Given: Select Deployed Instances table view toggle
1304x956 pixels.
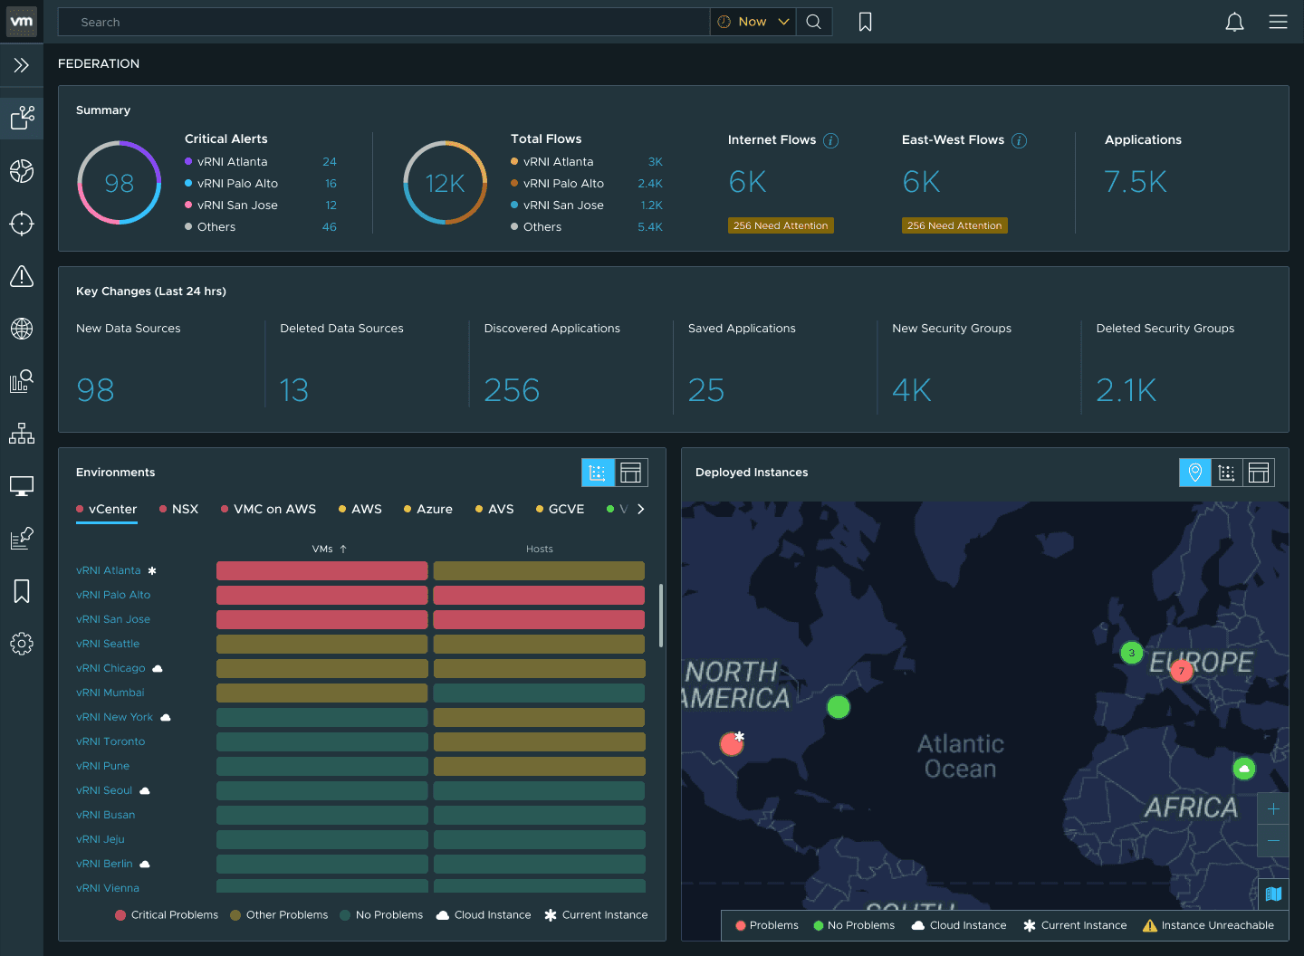Looking at the screenshot, I should [x=1259, y=473].
